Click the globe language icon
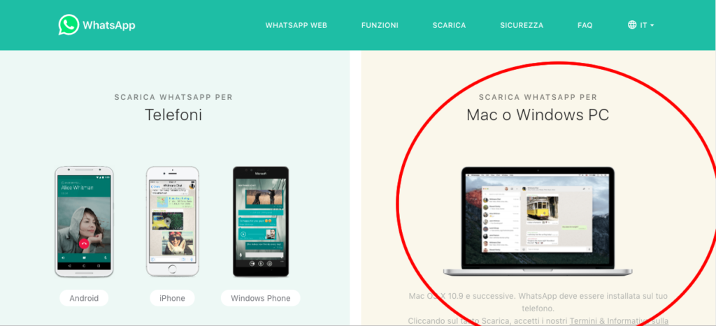716x326 pixels. (632, 25)
